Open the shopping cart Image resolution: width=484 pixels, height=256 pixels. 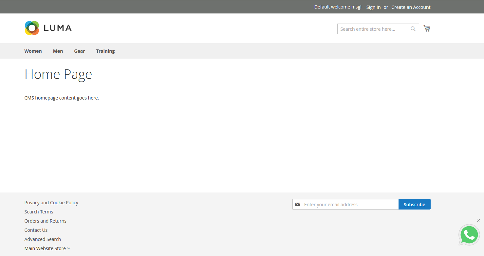click(x=427, y=28)
